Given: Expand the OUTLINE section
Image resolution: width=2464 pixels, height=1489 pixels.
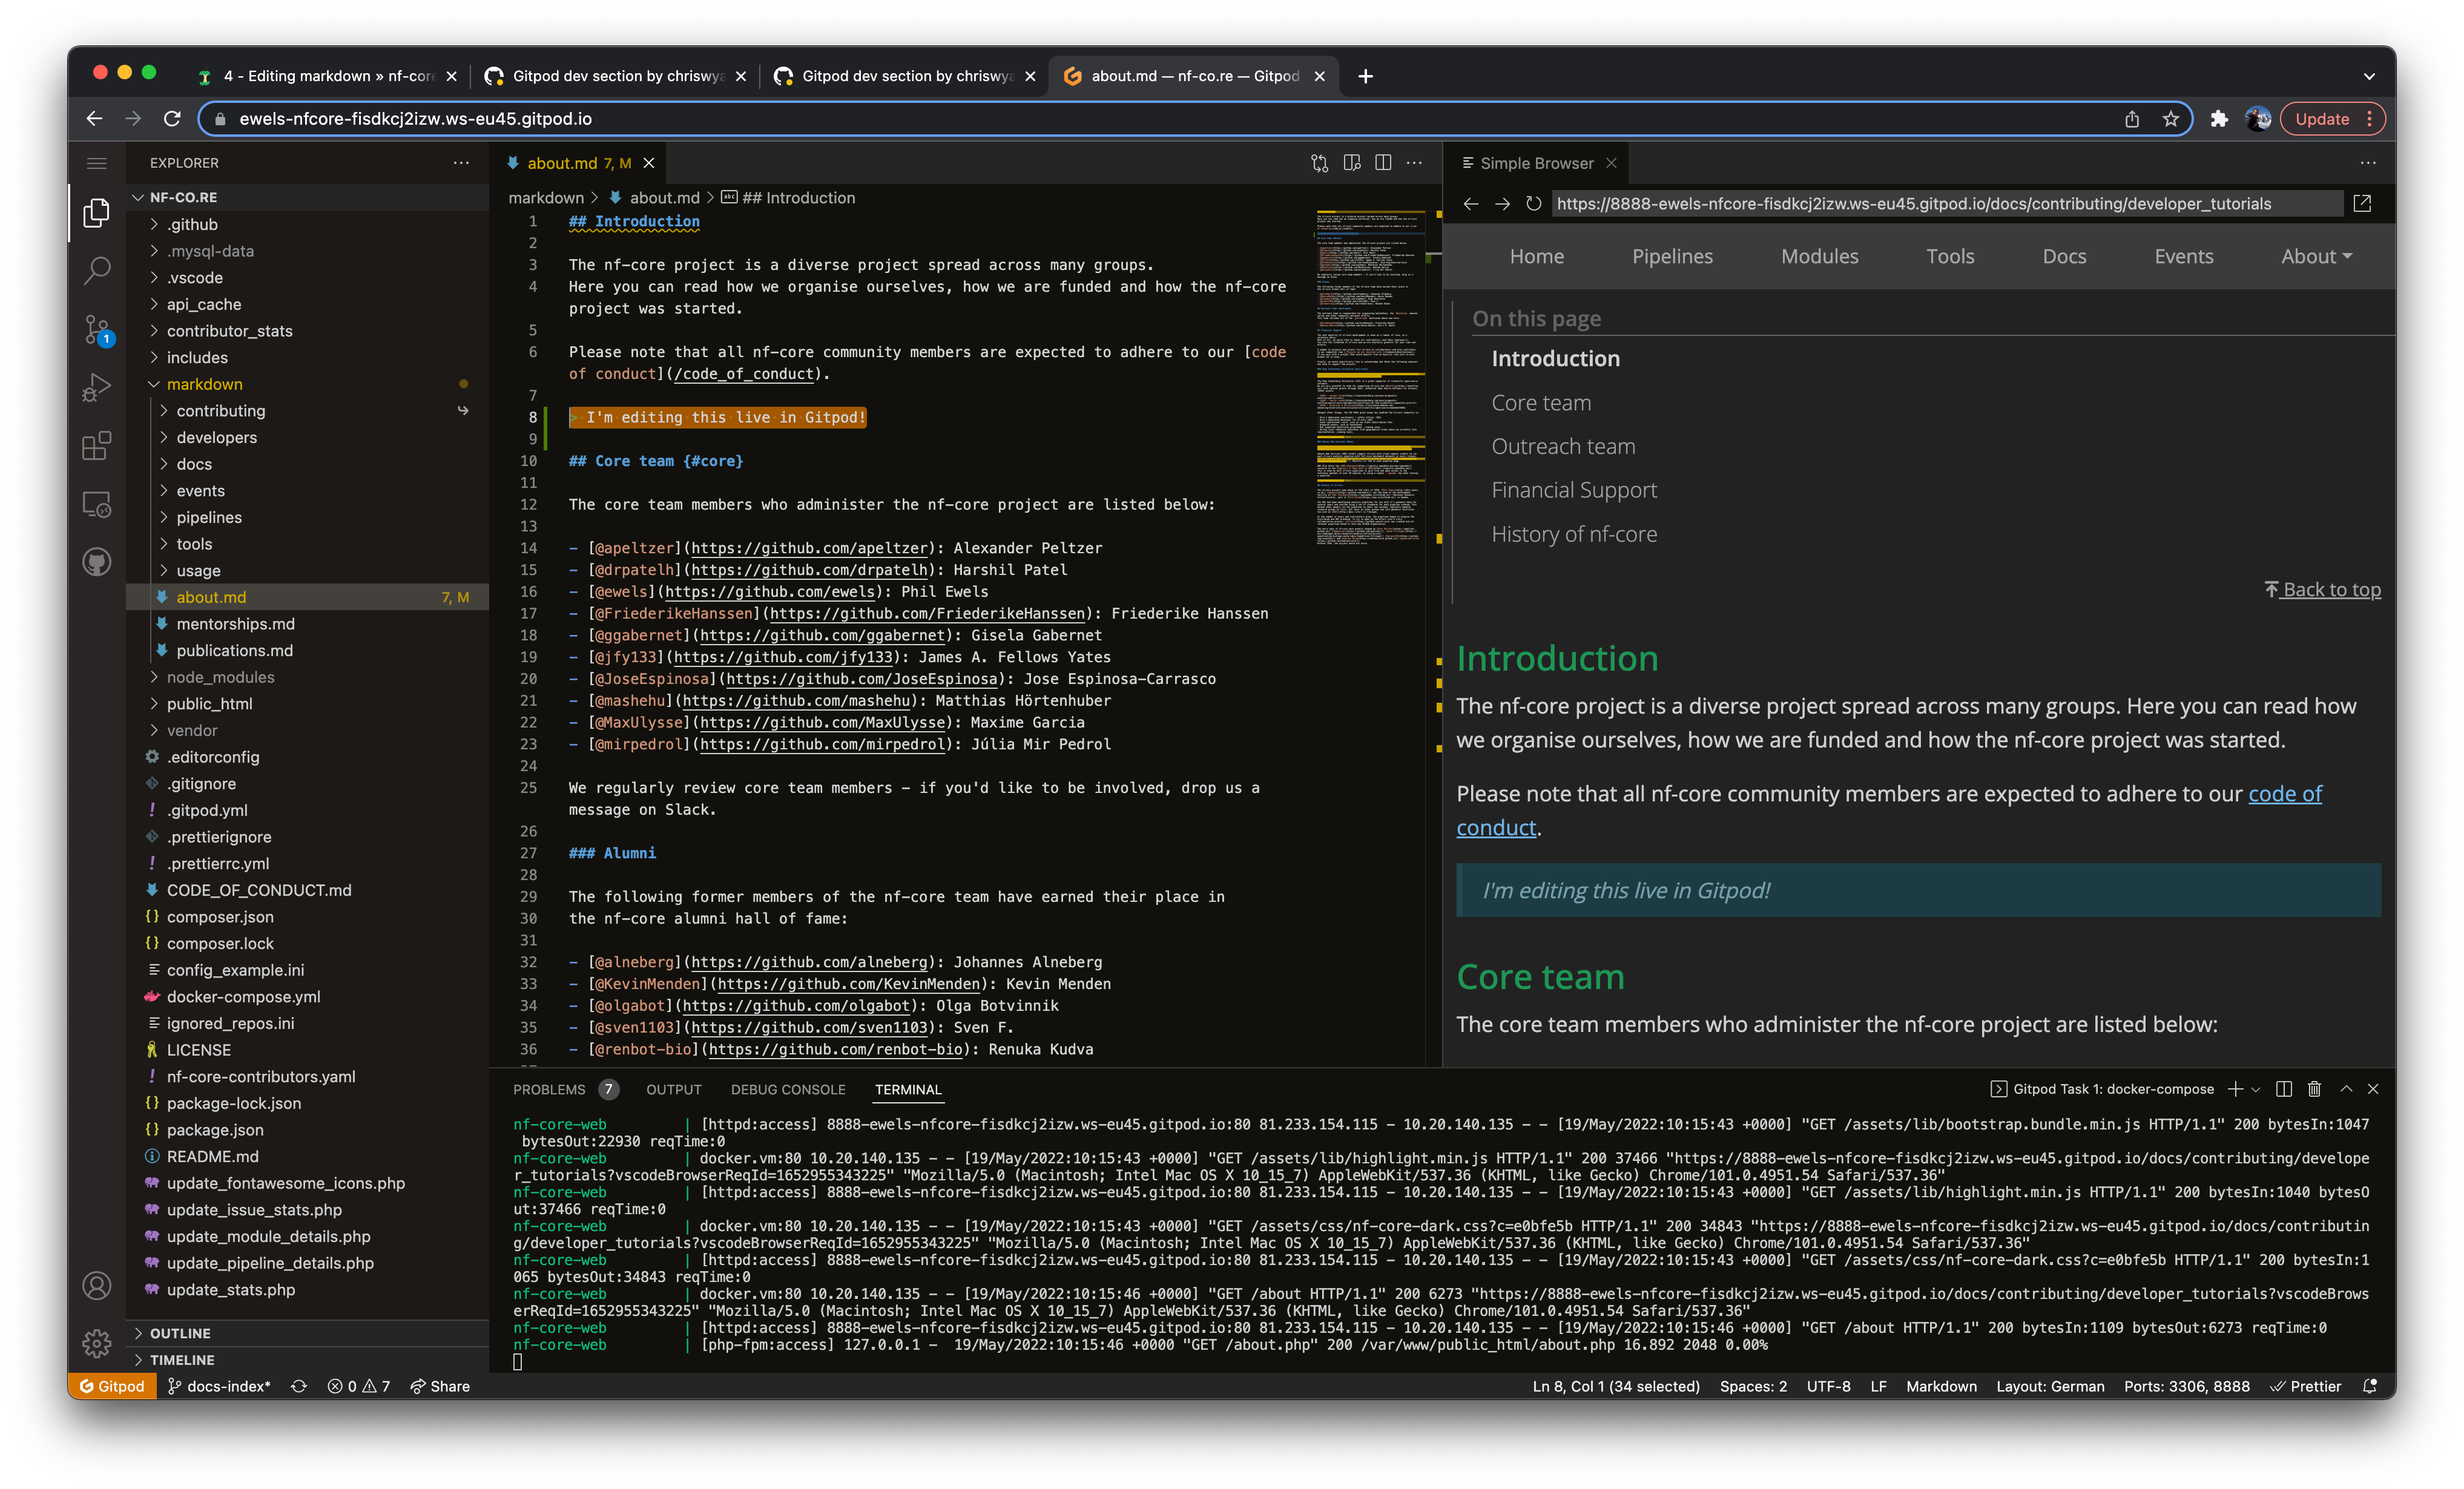Looking at the screenshot, I should (x=180, y=1333).
